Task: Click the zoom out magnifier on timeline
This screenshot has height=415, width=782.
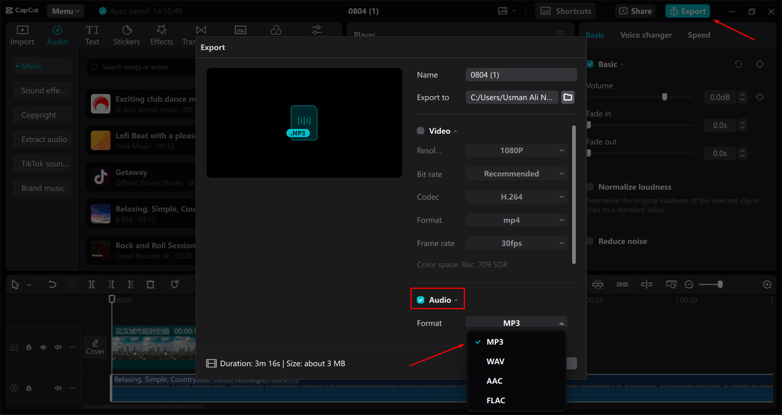Action: (689, 284)
